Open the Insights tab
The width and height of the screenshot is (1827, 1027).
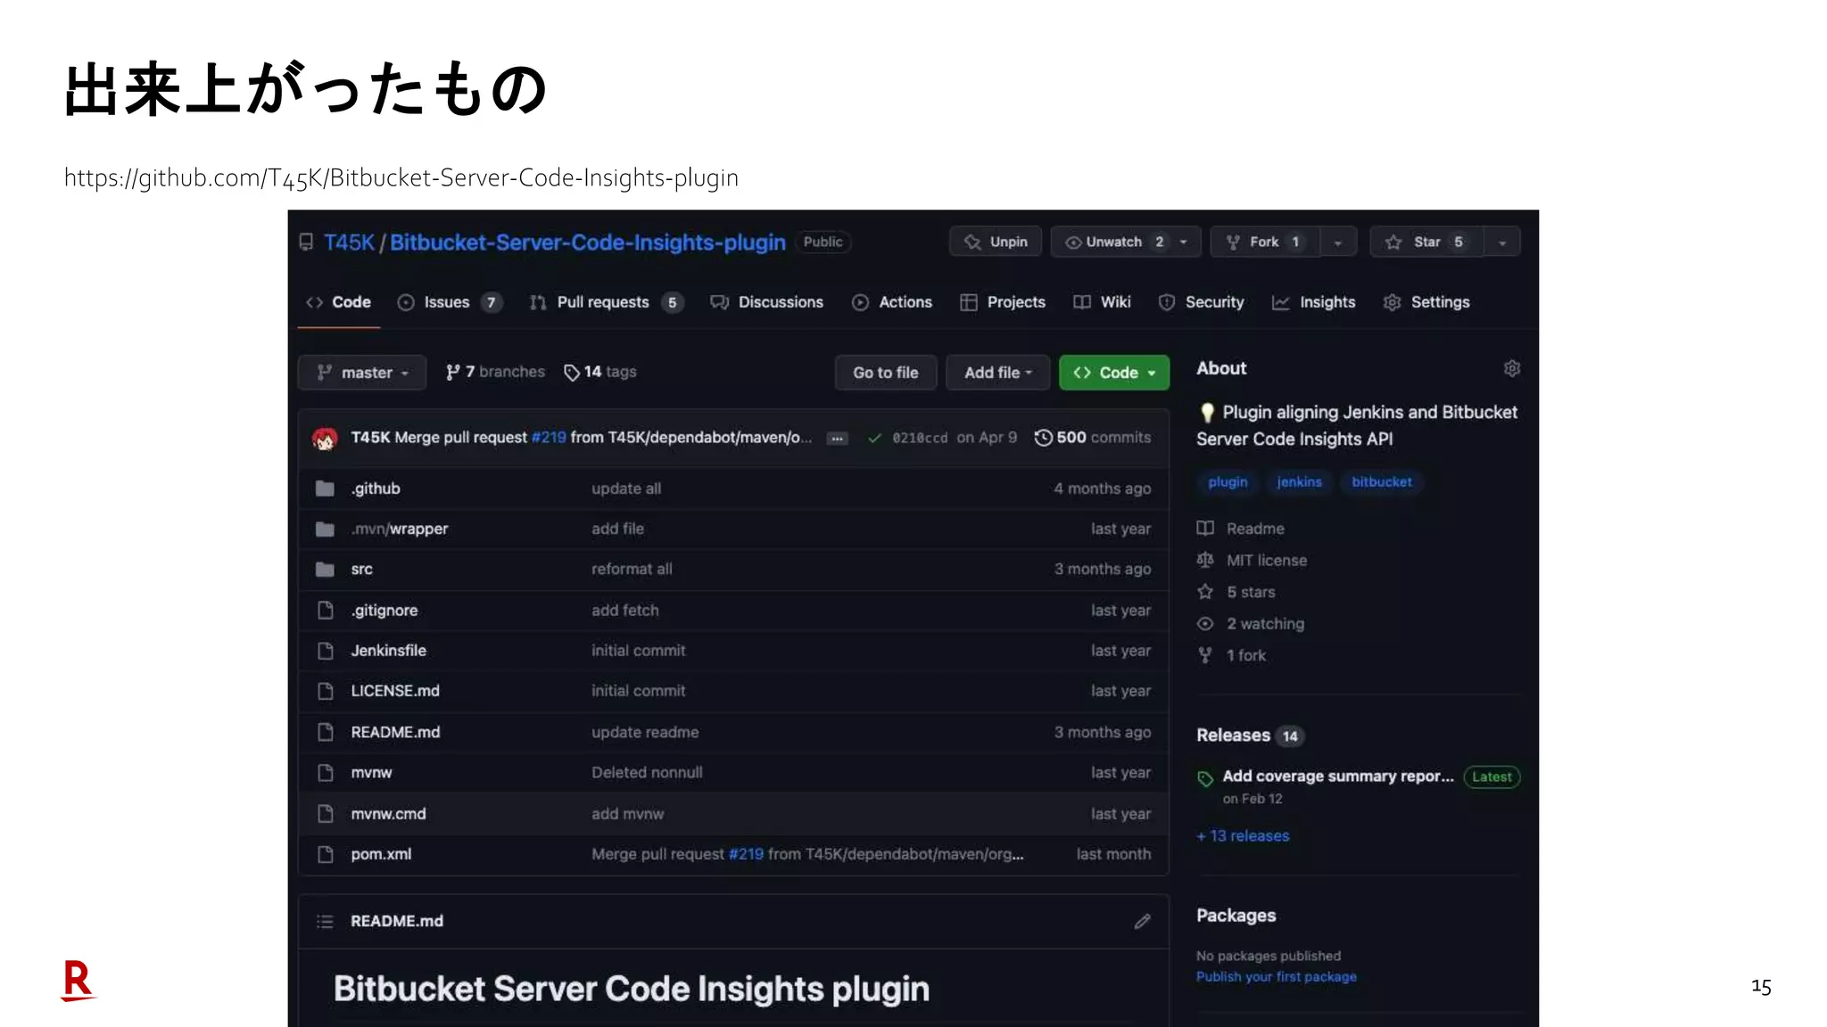tap(1314, 302)
